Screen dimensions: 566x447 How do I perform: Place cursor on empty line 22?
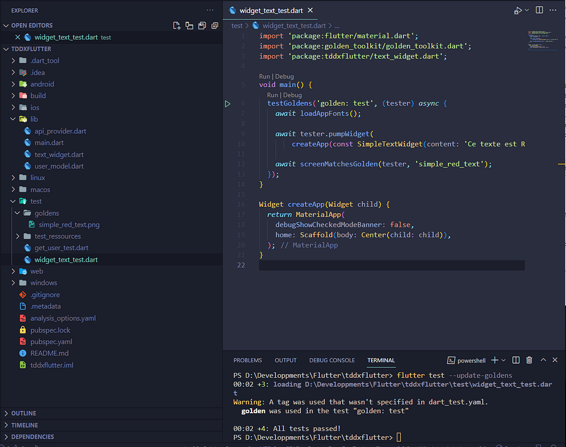pyautogui.click(x=392, y=265)
